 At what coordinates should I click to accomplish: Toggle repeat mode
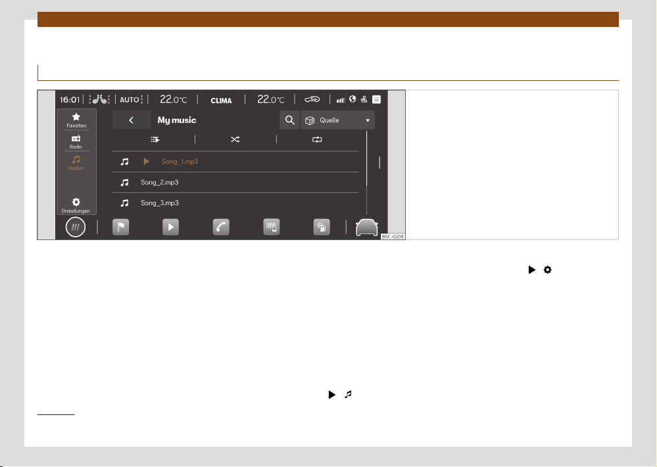[318, 139]
